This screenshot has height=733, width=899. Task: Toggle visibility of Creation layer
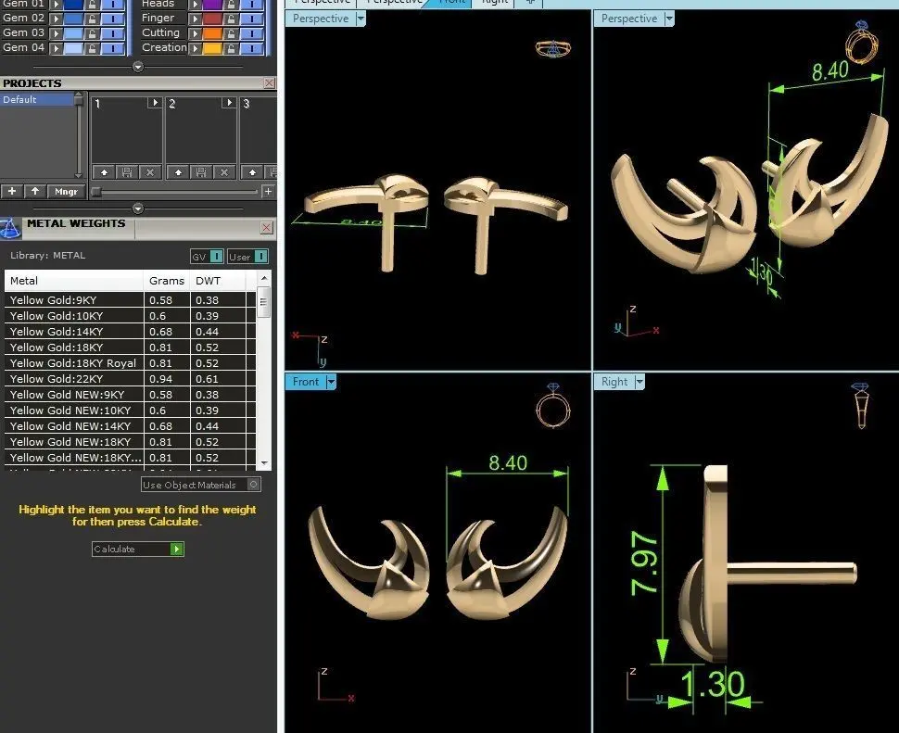coord(252,48)
